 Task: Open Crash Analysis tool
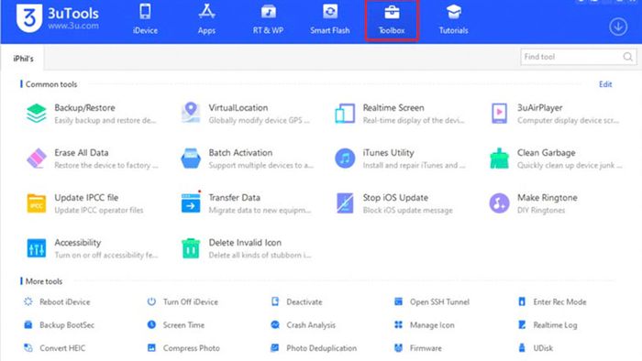(303, 325)
